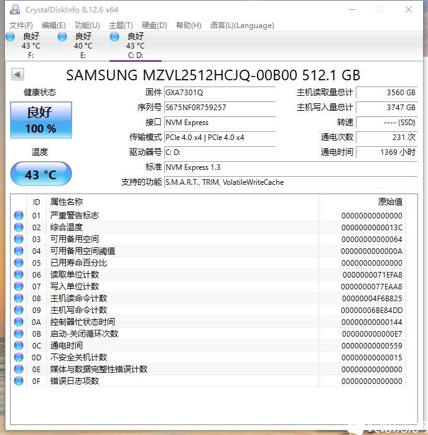Click the blue health icon of F: drive
This screenshot has height=435, width=428.
point(10,37)
